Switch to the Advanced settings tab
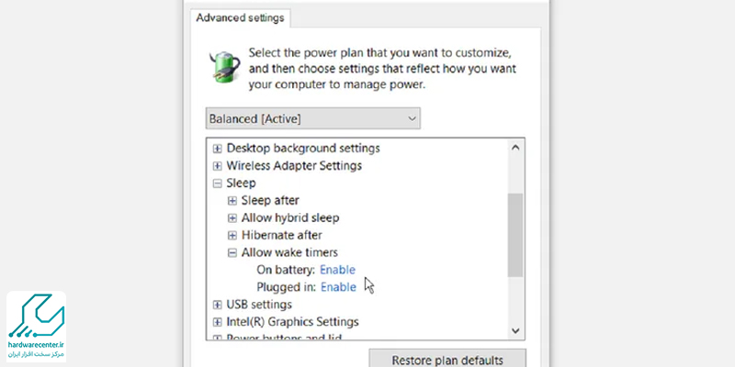 (241, 17)
